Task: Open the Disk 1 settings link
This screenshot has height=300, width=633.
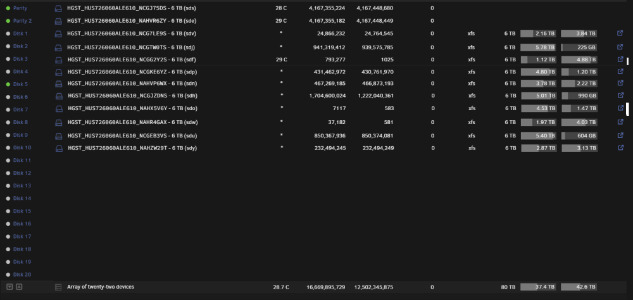Action: point(21,34)
